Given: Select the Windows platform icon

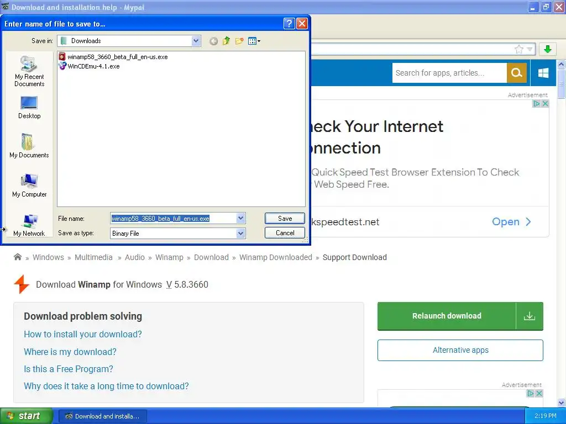Looking at the screenshot, I should [543, 73].
